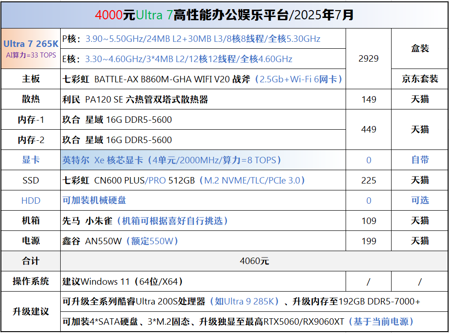Select the E核 specs row
Image resolution: width=449 pixels, height=333 pixels.
click(203, 59)
